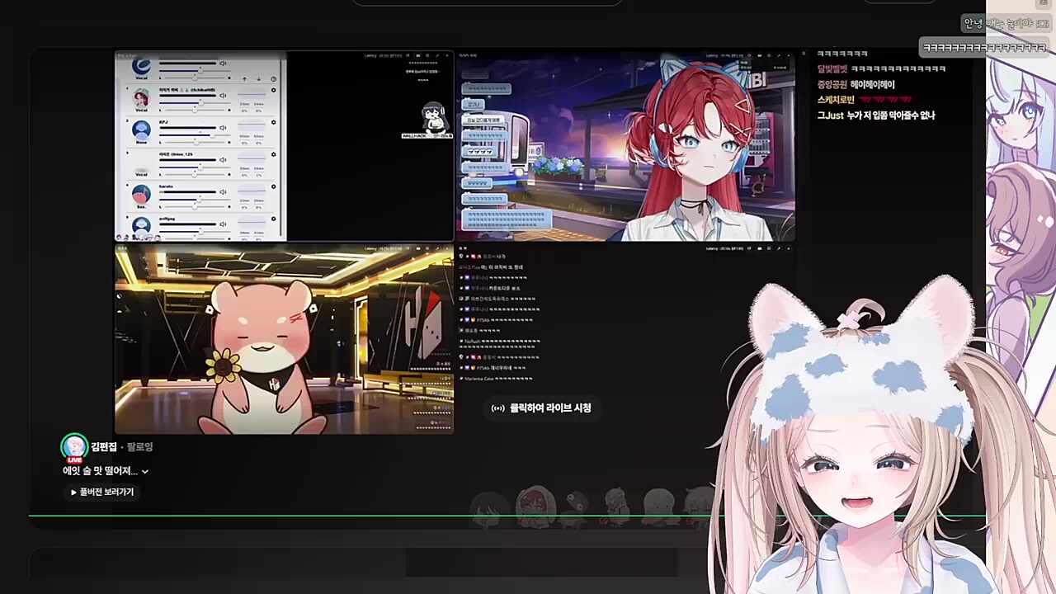Viewport: 1056px width, 594px height.
Task: Click 달빛벨벳 username in chat
Action: pyautogui.click(x=832, y=69)
